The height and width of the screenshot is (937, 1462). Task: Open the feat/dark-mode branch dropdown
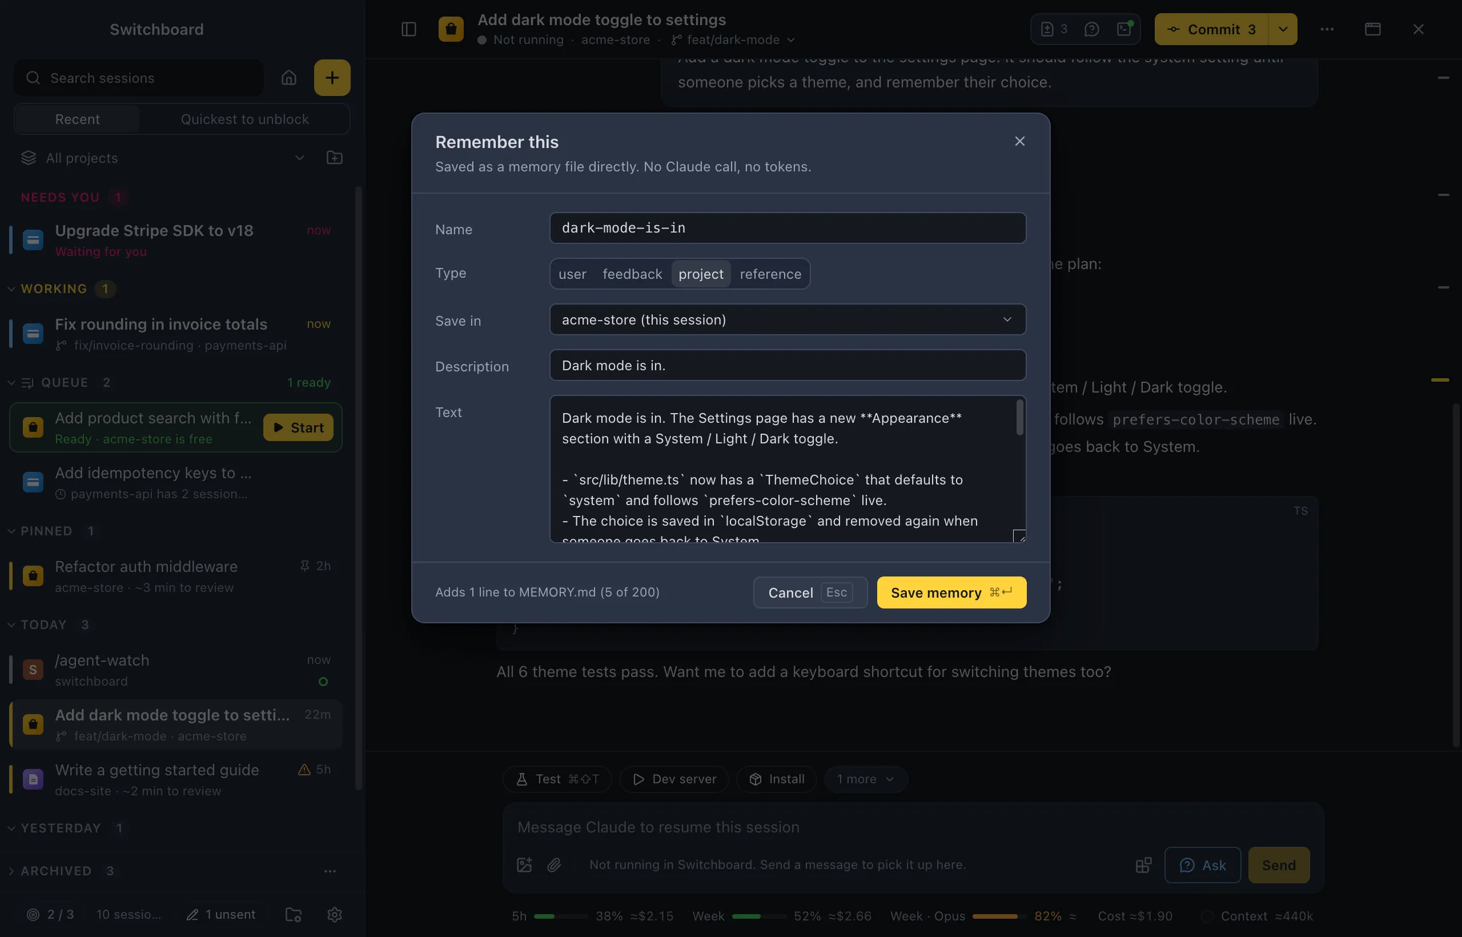click(x=733, y=39)
